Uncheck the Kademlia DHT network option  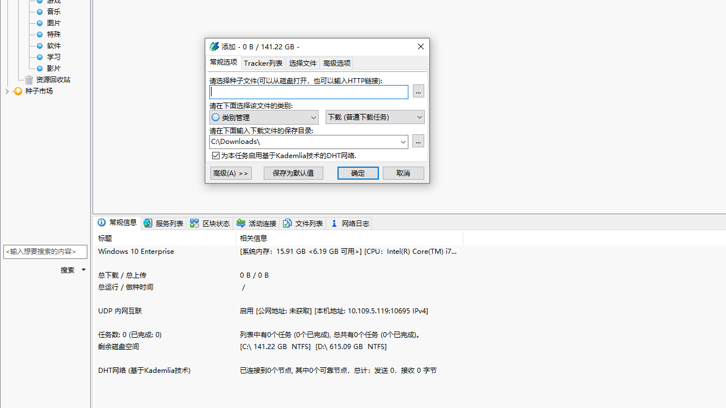pyautogui.click(x=216, y=155)
